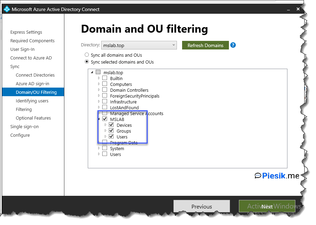Open the Connect Directories step
Viewport: 316px width, 225px height.
point(35,75)
